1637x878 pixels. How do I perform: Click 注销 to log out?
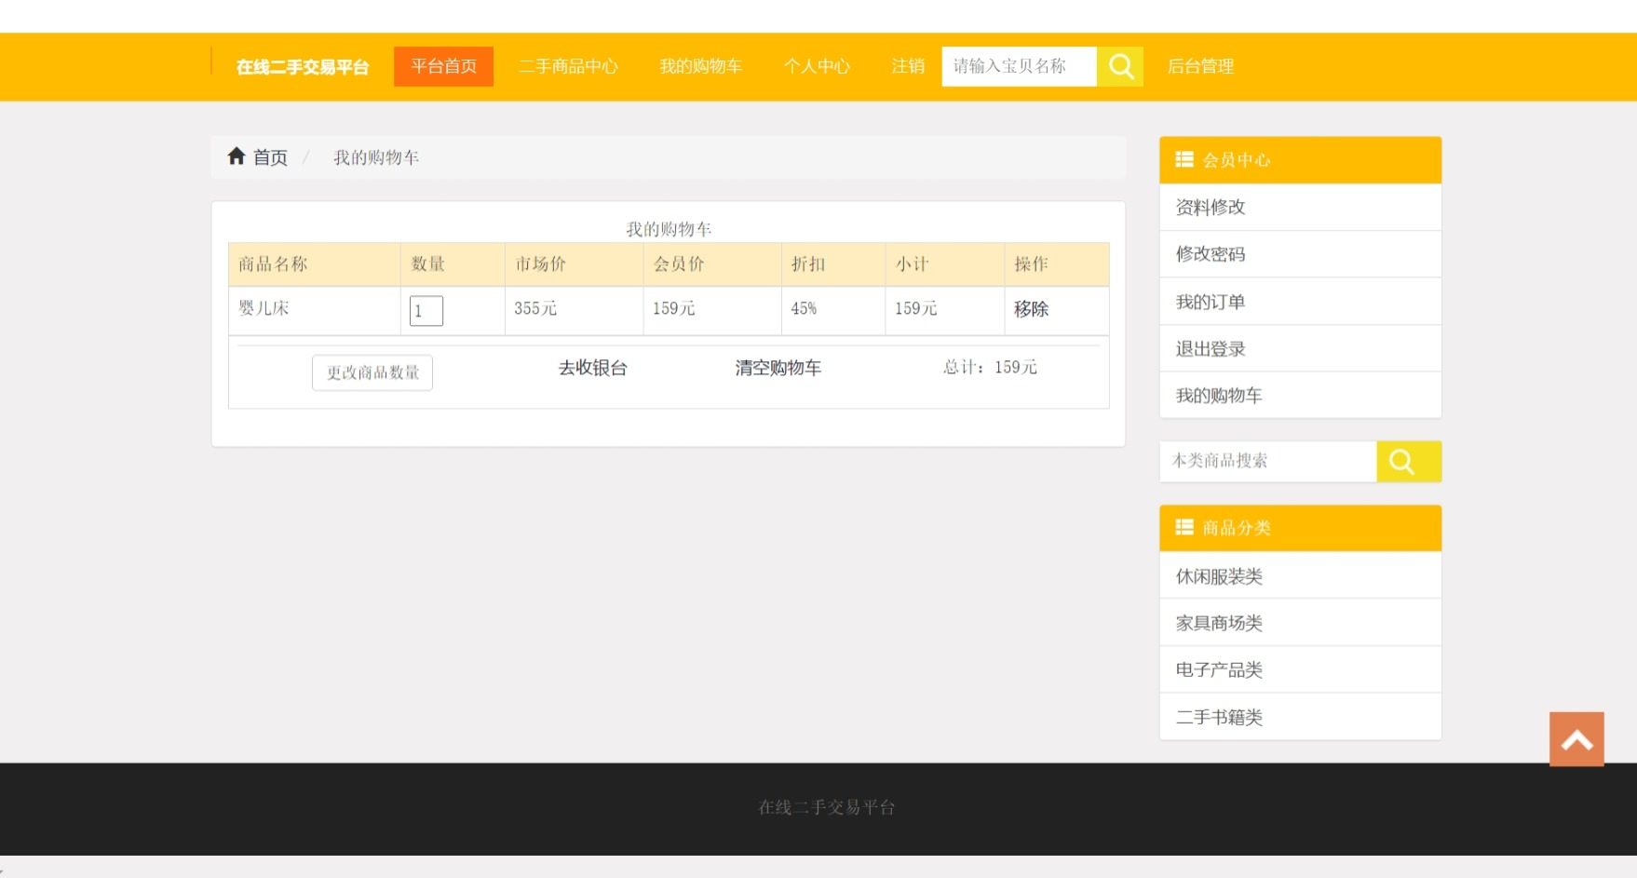pyautogui.click(x=907, y=66)
